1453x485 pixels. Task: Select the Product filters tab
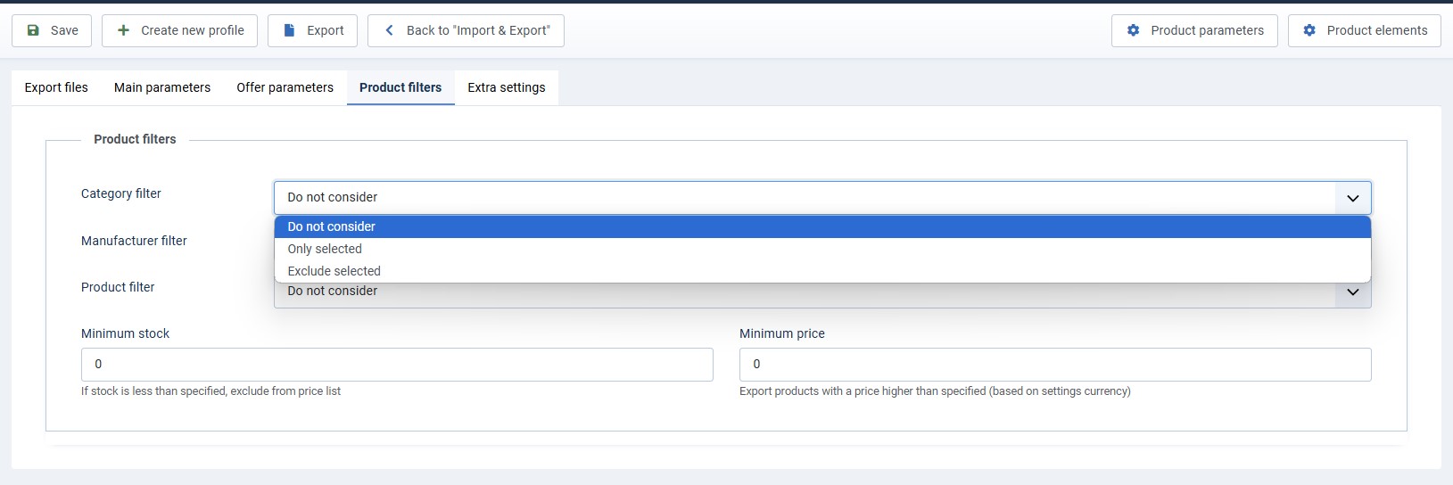pyautogui.click(x=400, y=87)
